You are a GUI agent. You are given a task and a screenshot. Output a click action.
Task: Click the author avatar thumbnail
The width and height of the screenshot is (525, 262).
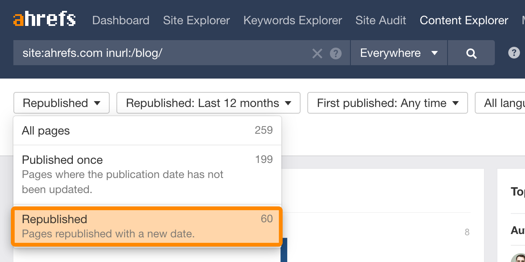click(518, 258)
